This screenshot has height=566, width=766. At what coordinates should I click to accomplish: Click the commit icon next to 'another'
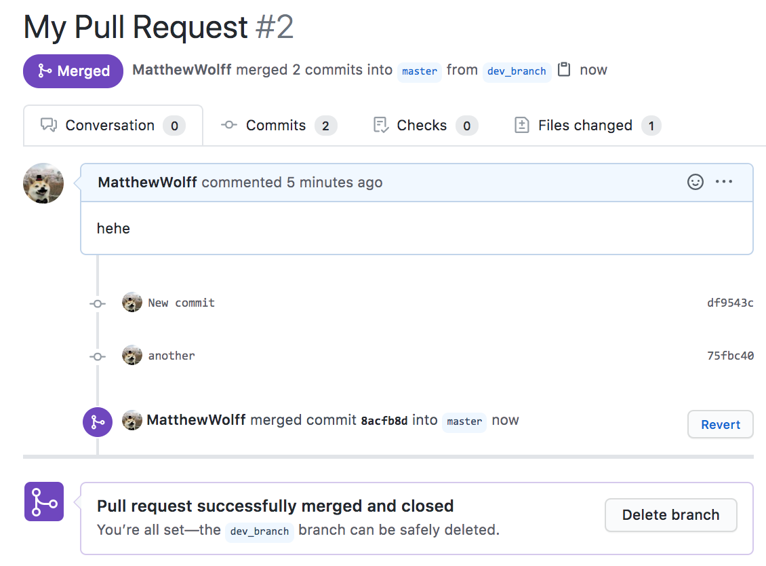pyautogui.click(x=98, y=356)
